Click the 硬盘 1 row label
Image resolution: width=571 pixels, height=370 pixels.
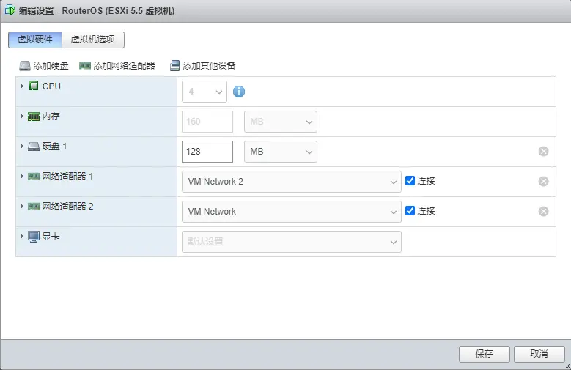[55, 147]
